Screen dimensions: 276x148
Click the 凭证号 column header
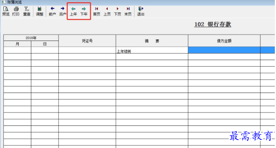87,41
